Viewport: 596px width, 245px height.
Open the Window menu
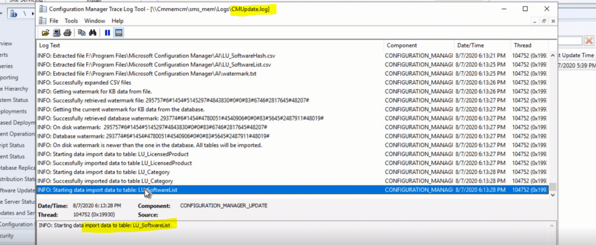click(x=95, y=21)
